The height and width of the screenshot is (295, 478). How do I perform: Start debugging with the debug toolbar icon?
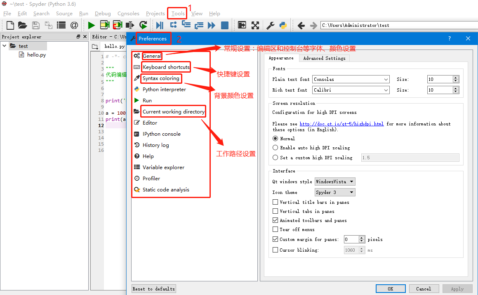pos(160,25)
